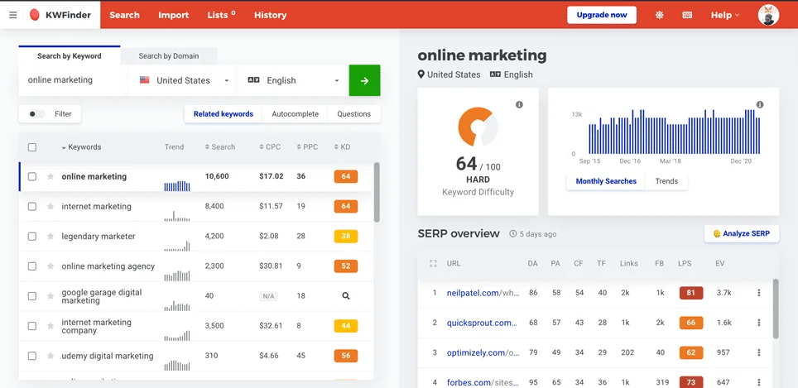This screenshot has height=388, width=798.
Task: Select the Monthly Searches chart tab
Action: pyautogui.click(x=606, y=181)
